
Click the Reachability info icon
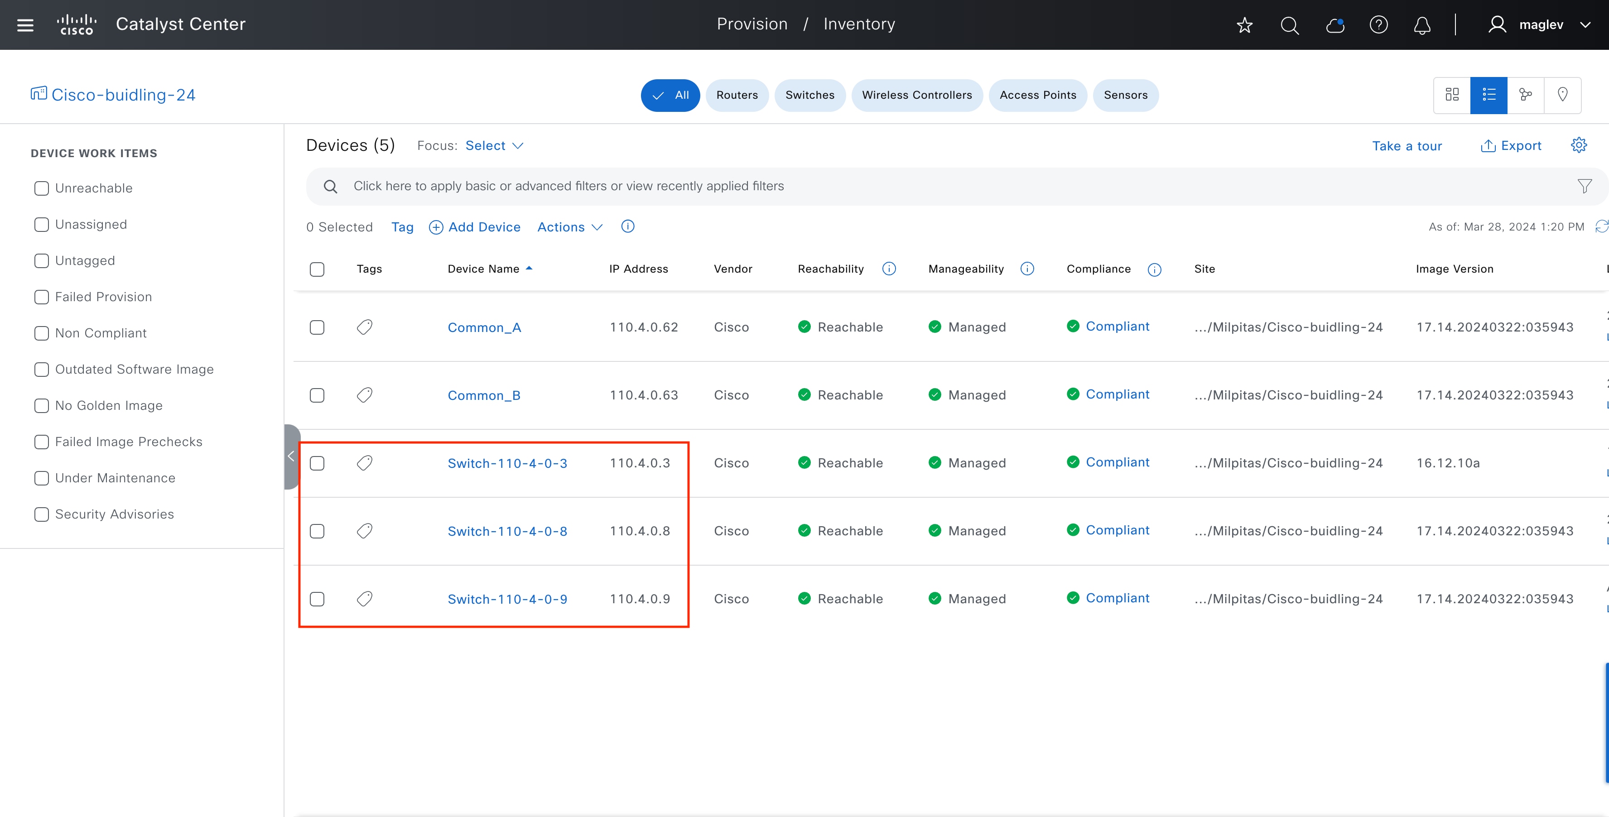coord(889,269)
